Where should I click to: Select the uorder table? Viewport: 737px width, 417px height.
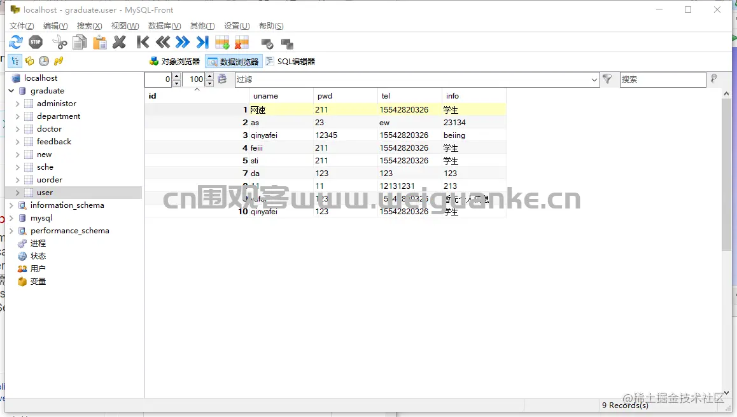pos(50,180)
